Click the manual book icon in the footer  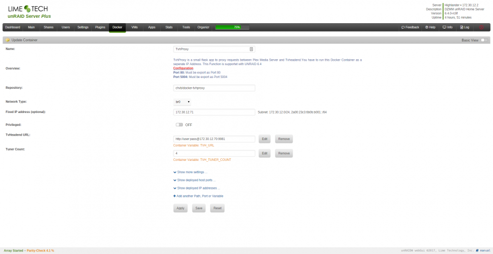pos(477,251)
